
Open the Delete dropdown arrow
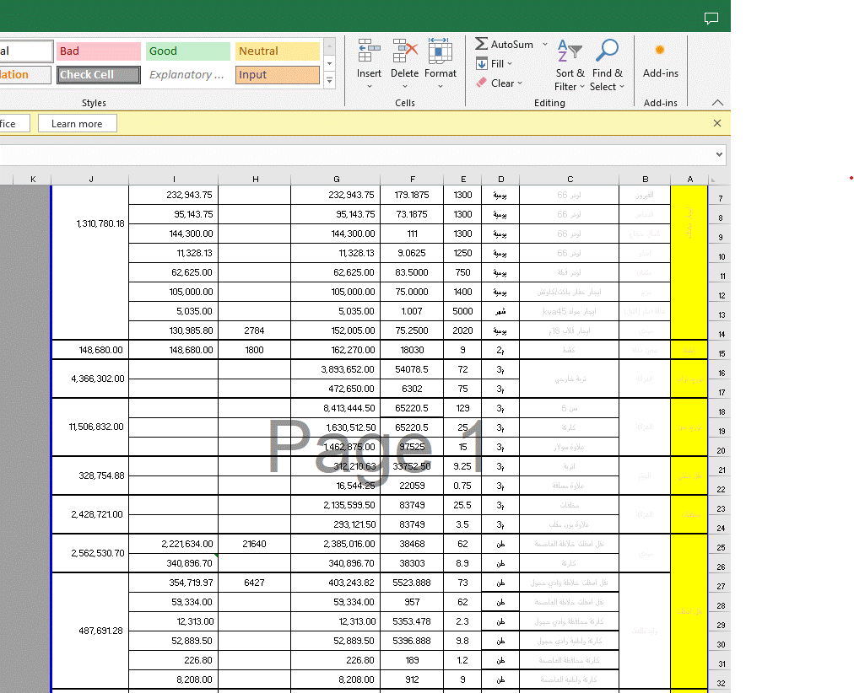click(405, 87)
